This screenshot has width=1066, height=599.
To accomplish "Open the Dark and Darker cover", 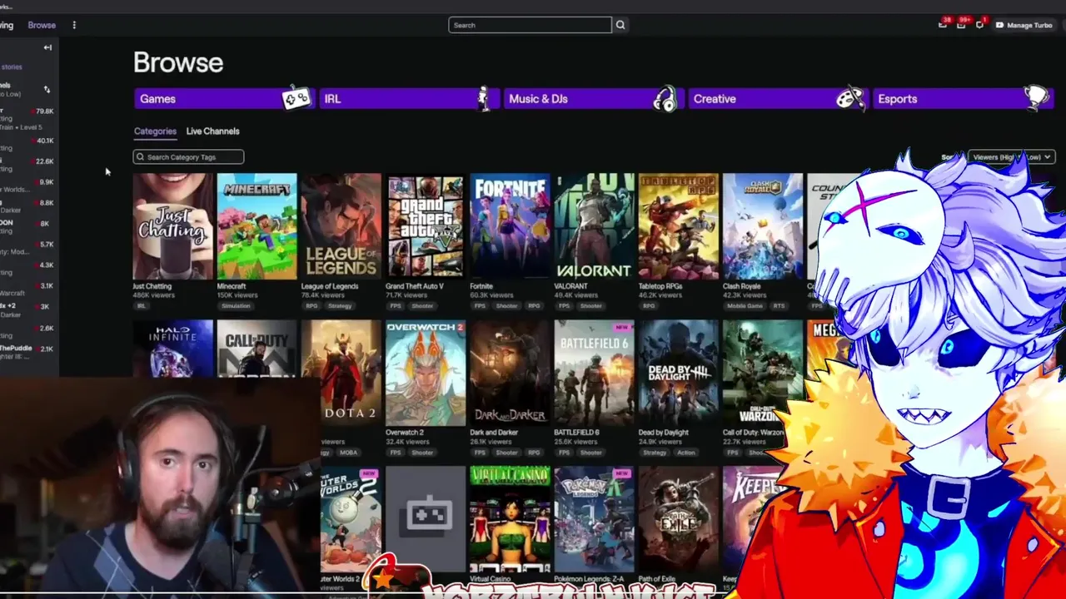I will (510, 373).
